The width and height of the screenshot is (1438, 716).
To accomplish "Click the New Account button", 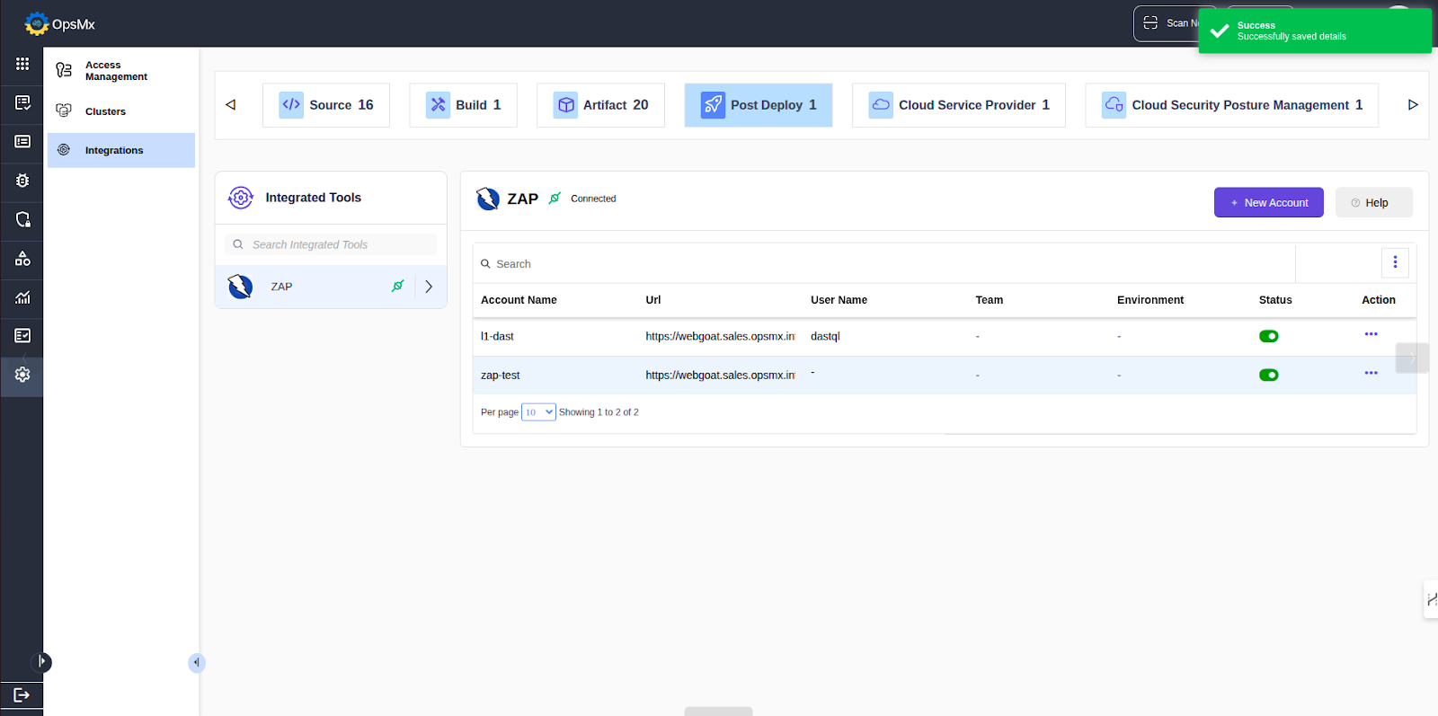I will (x=1268, y=203).
